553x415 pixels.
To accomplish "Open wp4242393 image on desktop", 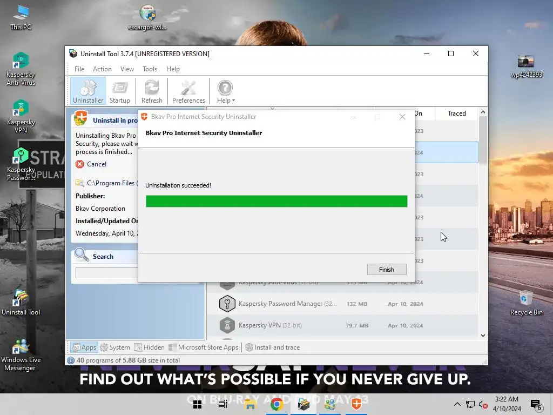I will tap(526, 66).
